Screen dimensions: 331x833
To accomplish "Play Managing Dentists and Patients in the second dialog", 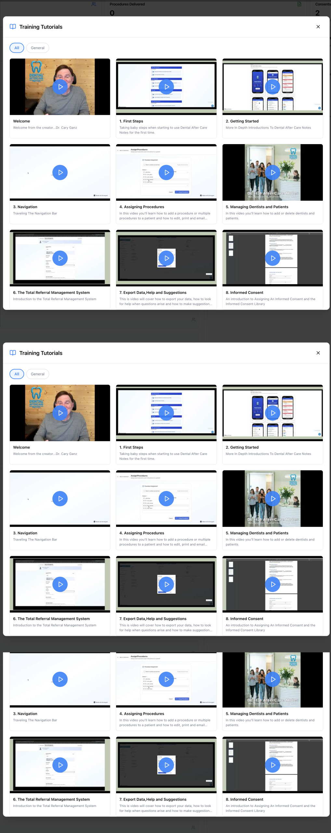I will (273, 498).
